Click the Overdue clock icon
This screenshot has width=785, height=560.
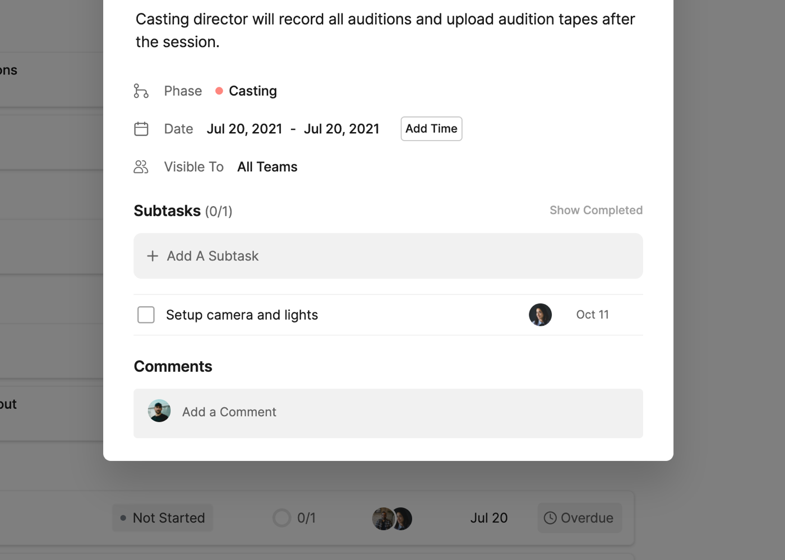pyautogui.click(x=550, y=518)
